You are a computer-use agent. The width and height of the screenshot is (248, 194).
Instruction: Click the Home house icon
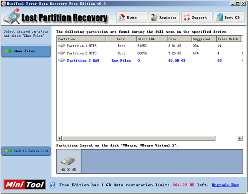(122, 17)
